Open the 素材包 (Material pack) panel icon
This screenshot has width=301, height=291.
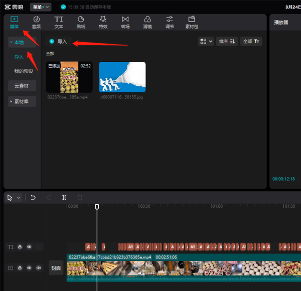click(192, 22)
